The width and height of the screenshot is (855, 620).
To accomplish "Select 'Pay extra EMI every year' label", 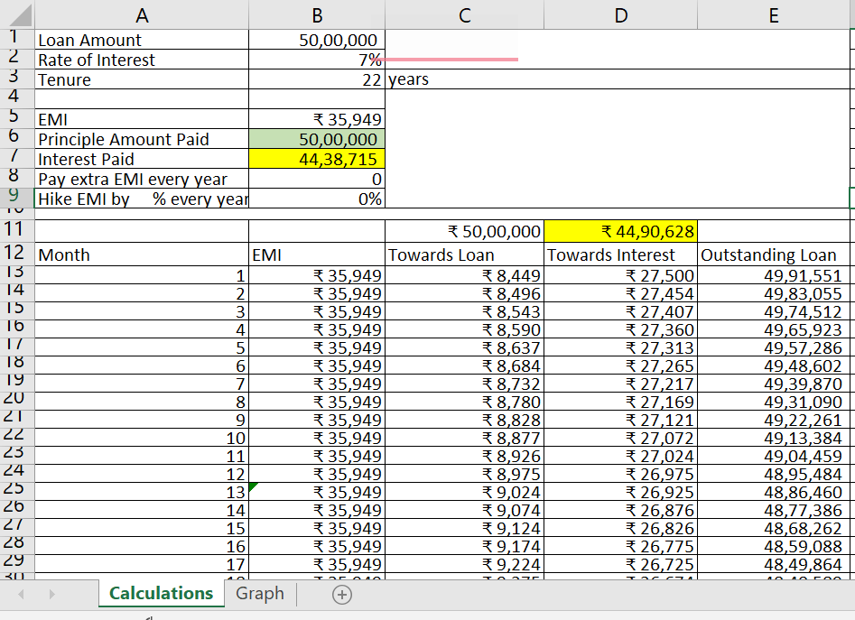I will (142, 179).
